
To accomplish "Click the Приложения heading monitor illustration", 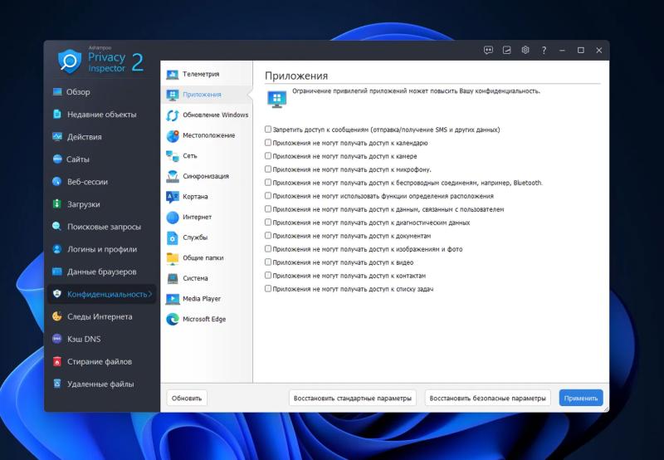I will point(277,99).
